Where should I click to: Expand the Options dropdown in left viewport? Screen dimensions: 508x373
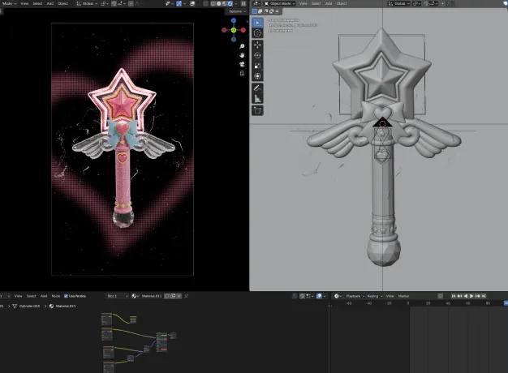(x=237, y=11)
